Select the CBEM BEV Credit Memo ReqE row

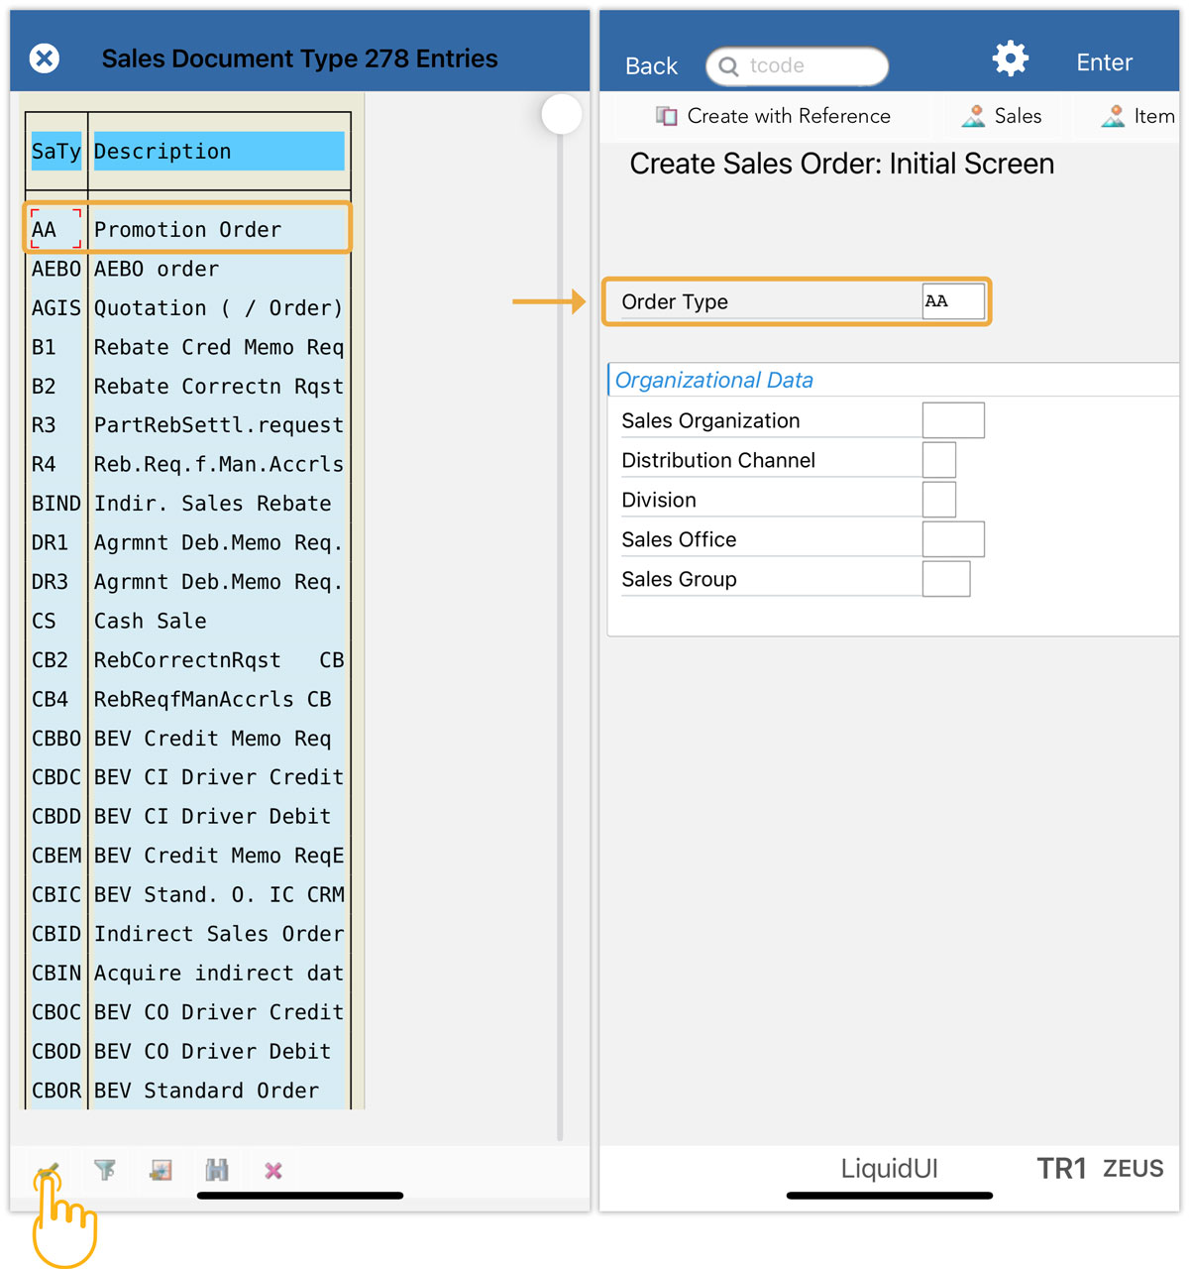click(x=188, y=856)
